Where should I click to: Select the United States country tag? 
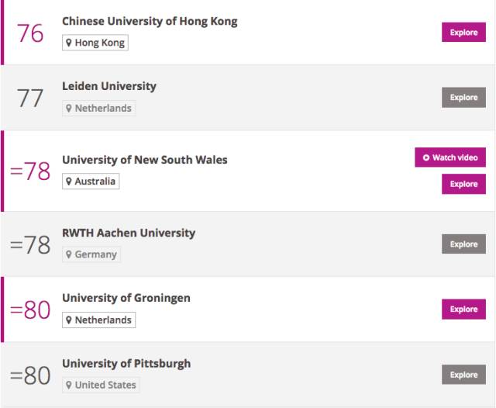click(101, 386)
